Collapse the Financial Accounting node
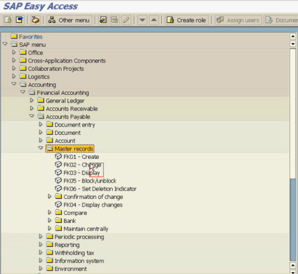The height and width of the screenshot is (274, 298). (x=23, y=92)
